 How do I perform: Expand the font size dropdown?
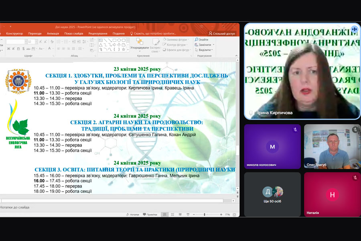pyautogui.click(x=36, y=42)
